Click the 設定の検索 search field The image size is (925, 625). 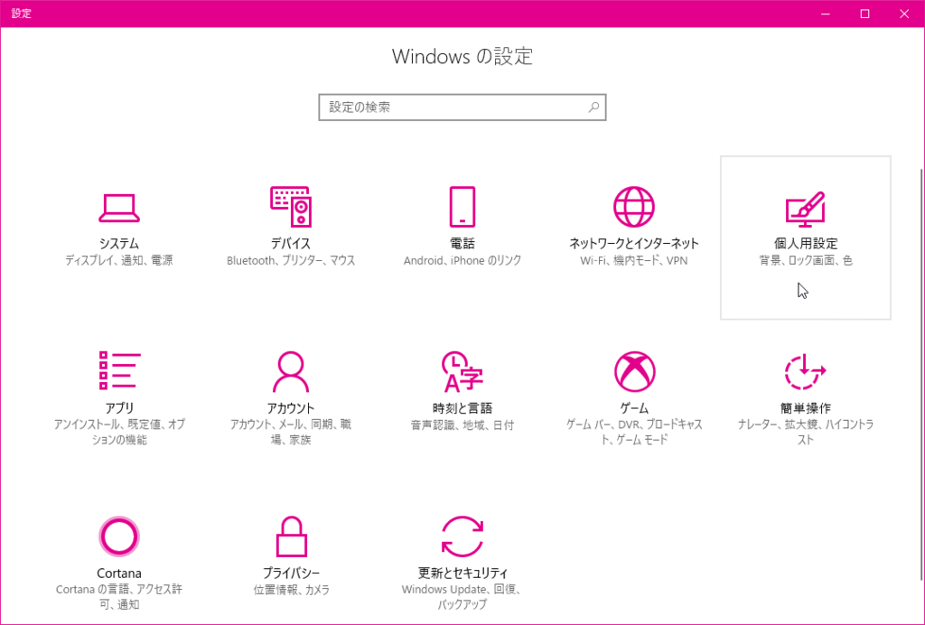462,107
